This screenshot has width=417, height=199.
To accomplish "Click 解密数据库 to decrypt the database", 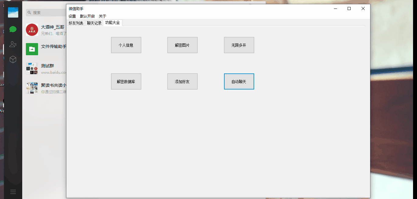I will coord(126,81).
